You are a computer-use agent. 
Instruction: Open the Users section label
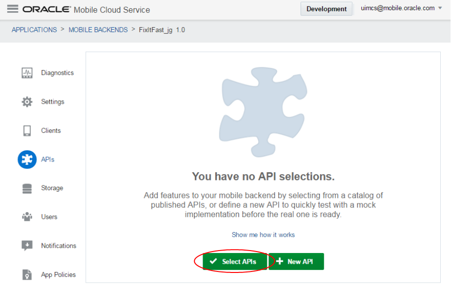49,217
